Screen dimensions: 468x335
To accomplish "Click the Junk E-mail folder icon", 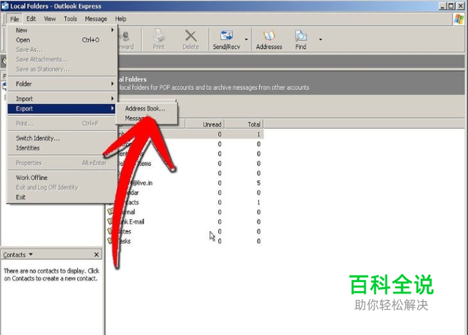I will 110,221.
